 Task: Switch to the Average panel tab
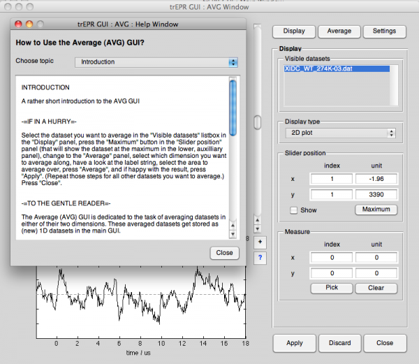tap(339, 31)
